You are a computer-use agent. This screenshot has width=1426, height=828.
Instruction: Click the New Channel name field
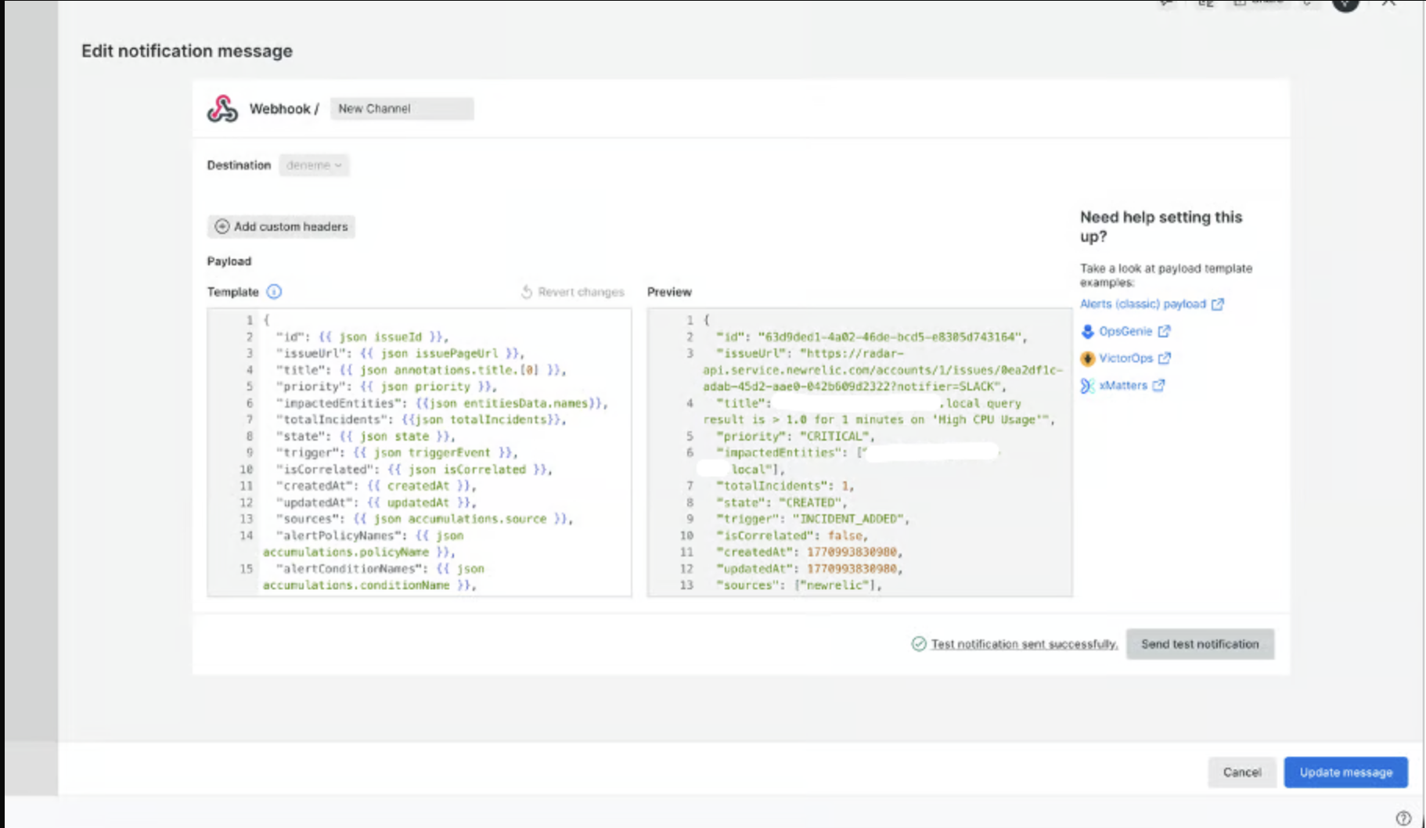402,109
